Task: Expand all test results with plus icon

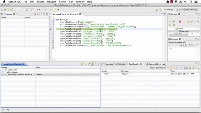Action: pyautogui.click(x=179, y=68)
